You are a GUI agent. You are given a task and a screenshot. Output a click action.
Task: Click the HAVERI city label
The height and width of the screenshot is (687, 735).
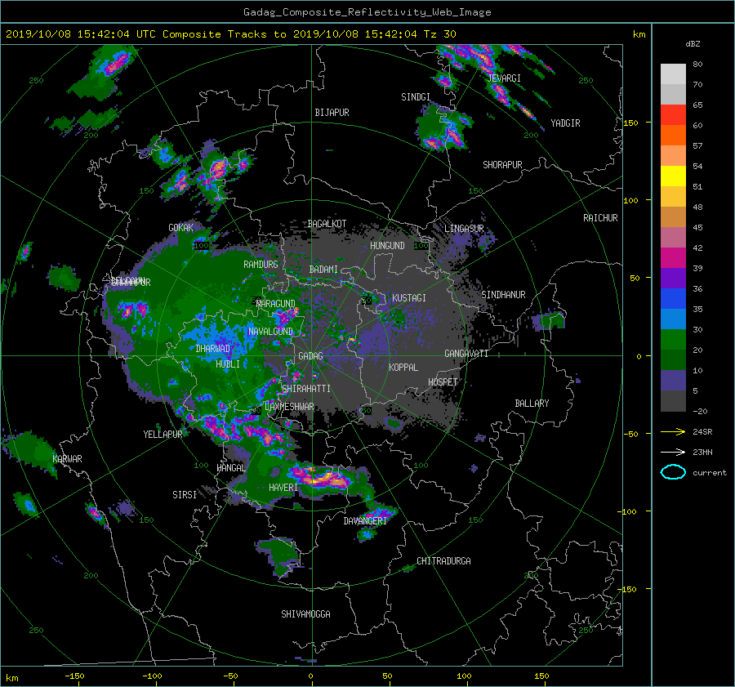(283, 488)
